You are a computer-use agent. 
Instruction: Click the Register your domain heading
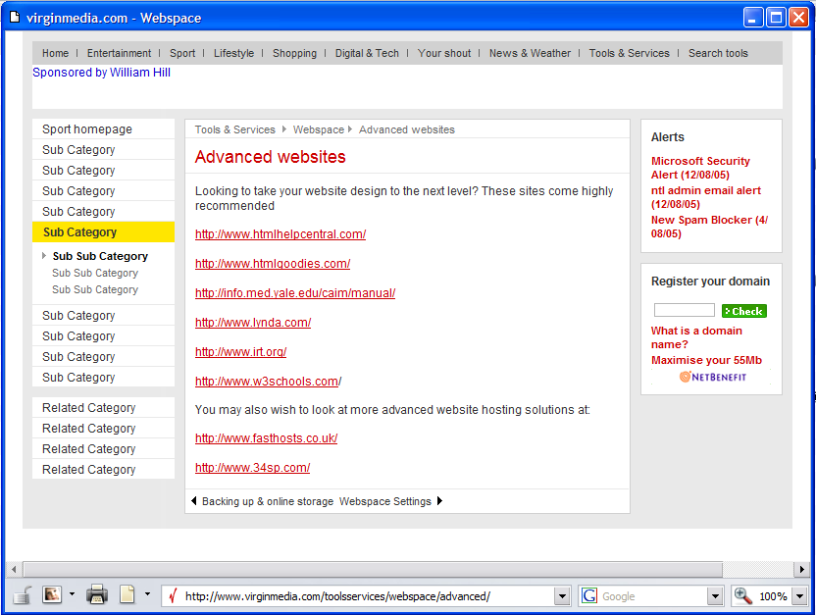[x=710, y=281]
